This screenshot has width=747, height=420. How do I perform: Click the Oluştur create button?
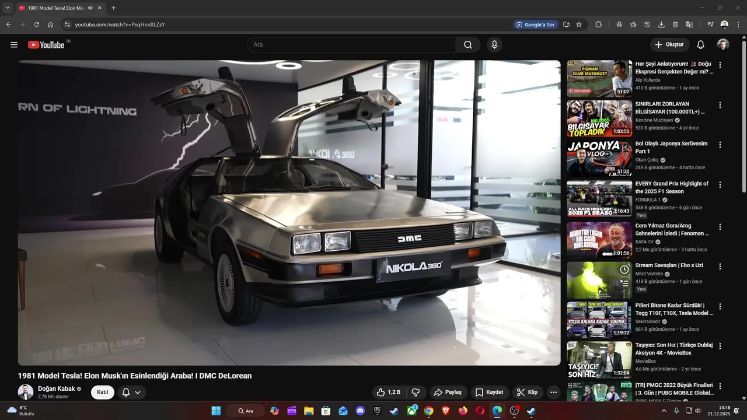(670, 45)
